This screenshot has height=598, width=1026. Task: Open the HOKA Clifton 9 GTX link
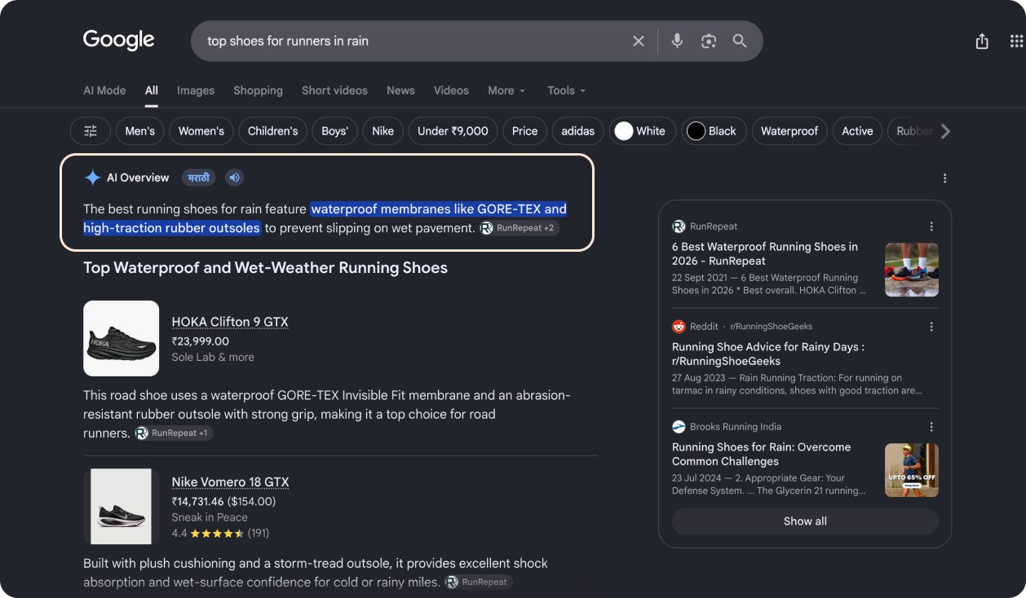click(230, 322)
